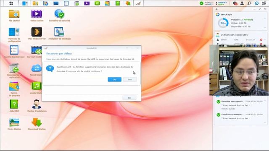Open Backup & Replication icon in taskbar
This screenshot has width=269, height=151.
(76, 3)
